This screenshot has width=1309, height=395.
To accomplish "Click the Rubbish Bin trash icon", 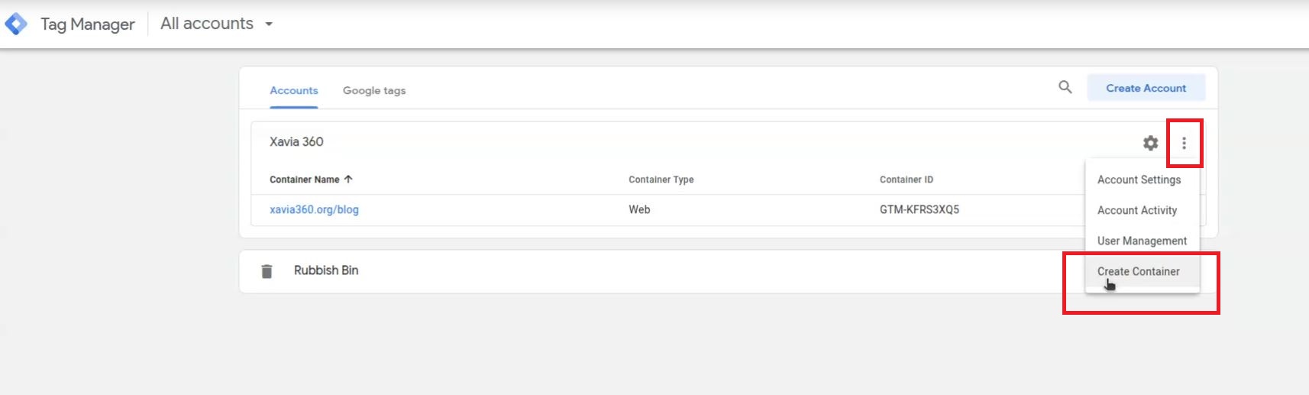I will (267, 271).
